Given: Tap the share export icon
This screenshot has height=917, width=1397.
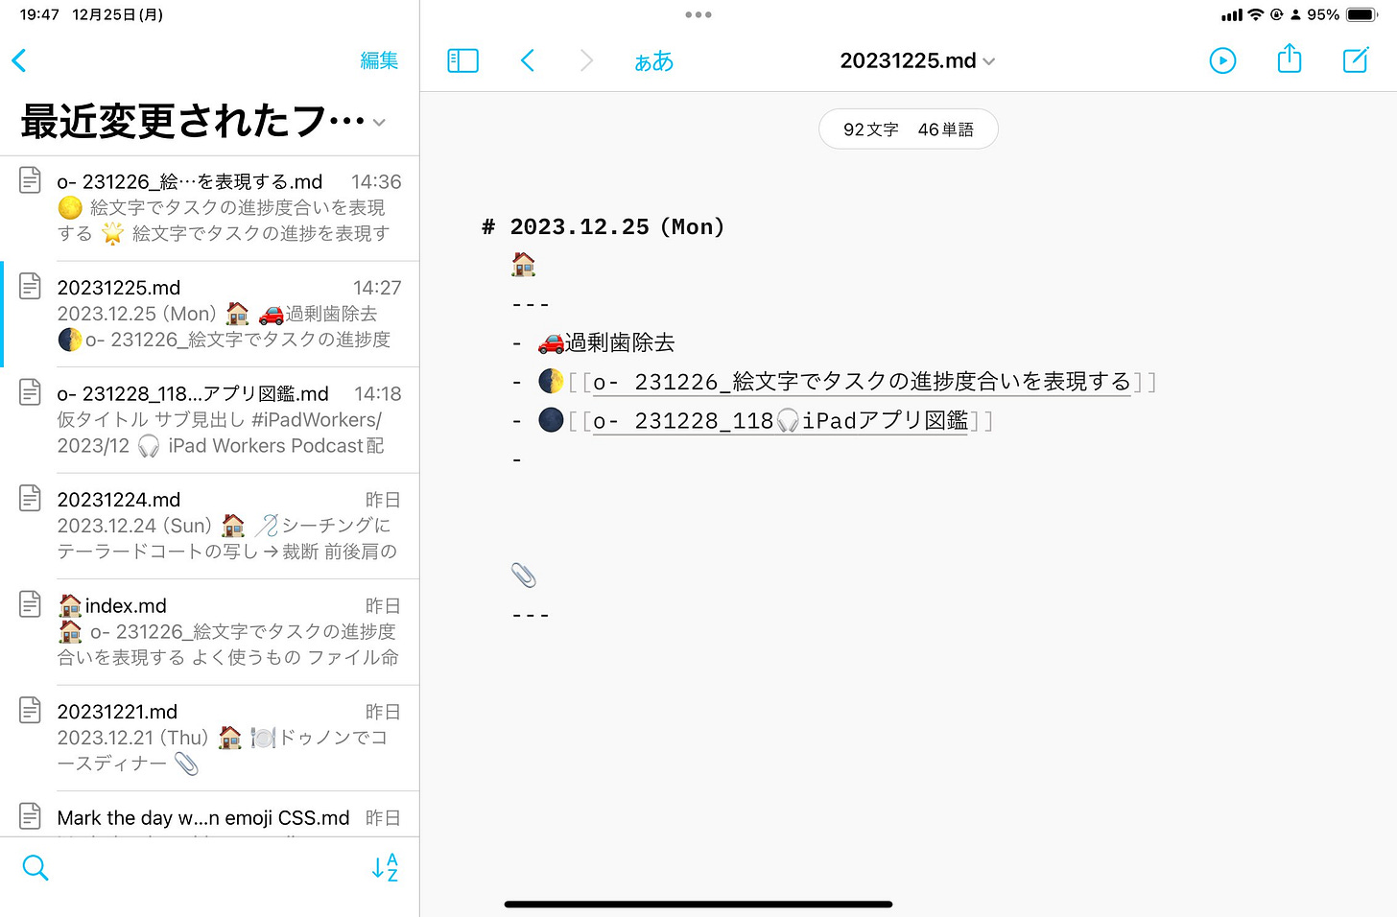Looking at the screenshot, I should [1290, 59].
